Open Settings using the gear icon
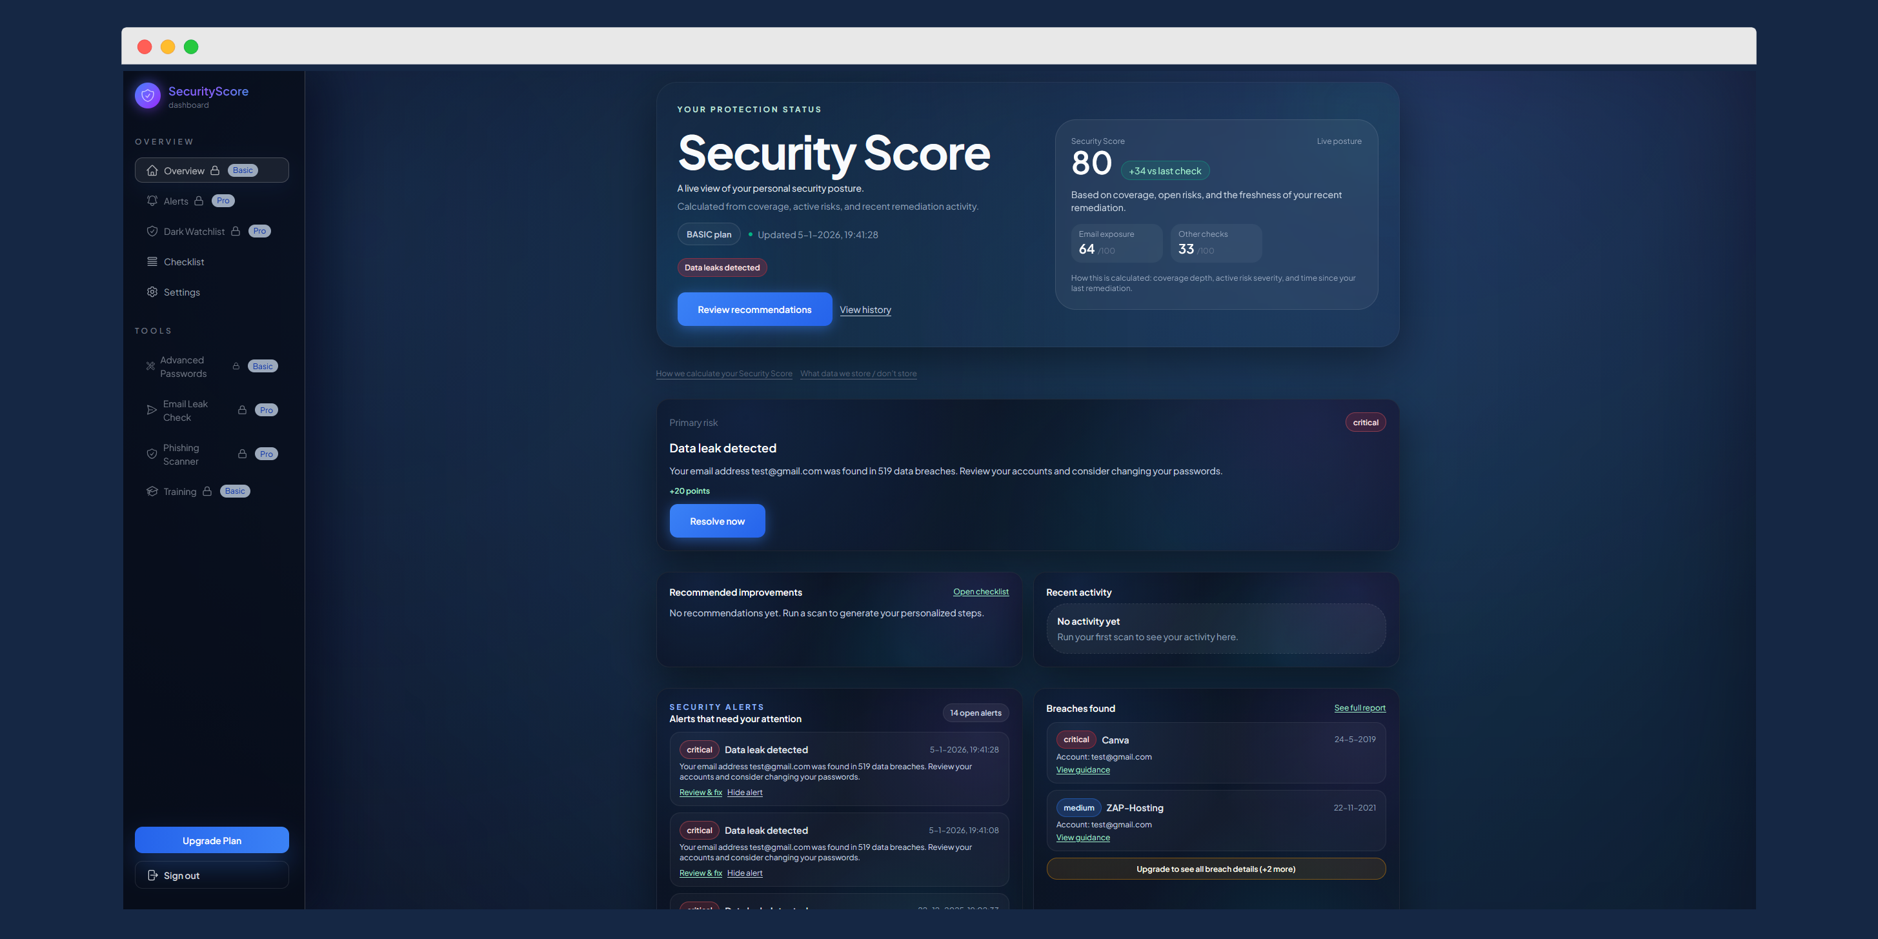This screenshot has width=1878, height=939. (152, 292)
